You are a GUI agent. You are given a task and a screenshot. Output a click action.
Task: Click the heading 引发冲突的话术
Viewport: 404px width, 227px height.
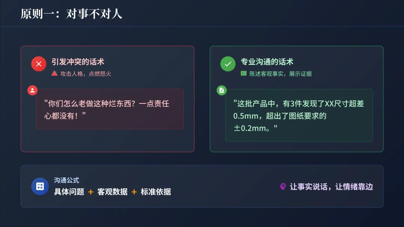point(78,62)
